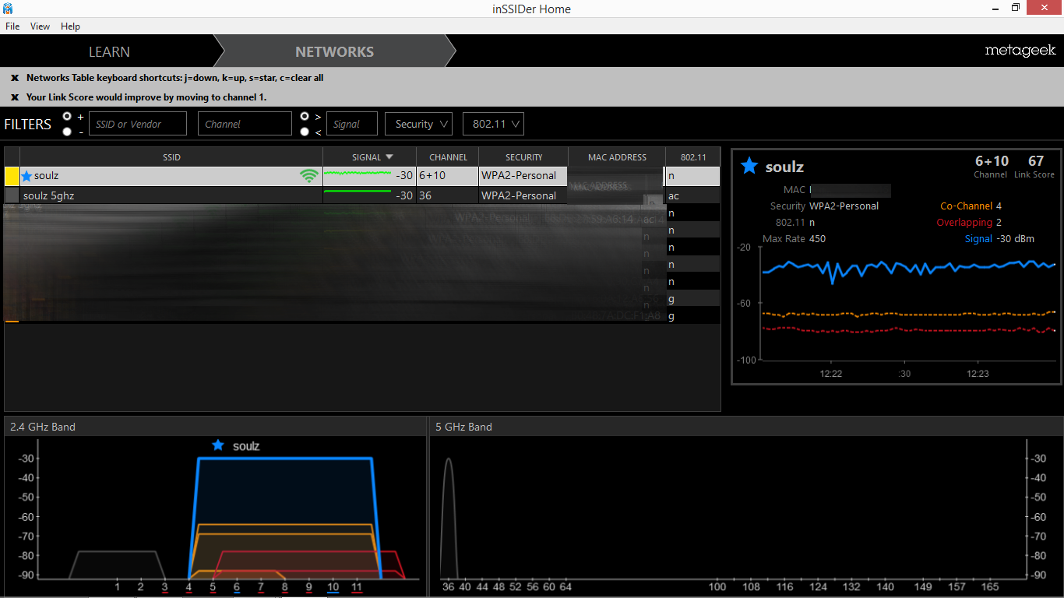Click channel 10 on 2.4 GHz axis

(333, 587)
